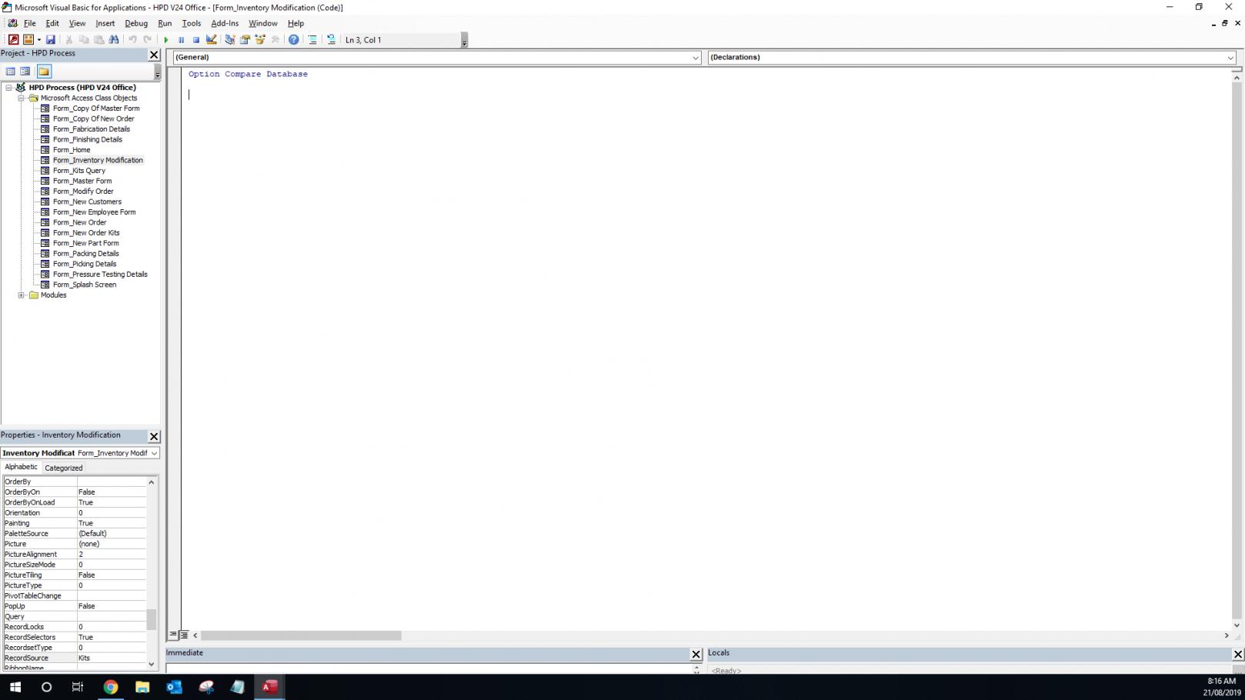Open Find with the binoculars icon
1245x700 pixels.
(114, 40)
